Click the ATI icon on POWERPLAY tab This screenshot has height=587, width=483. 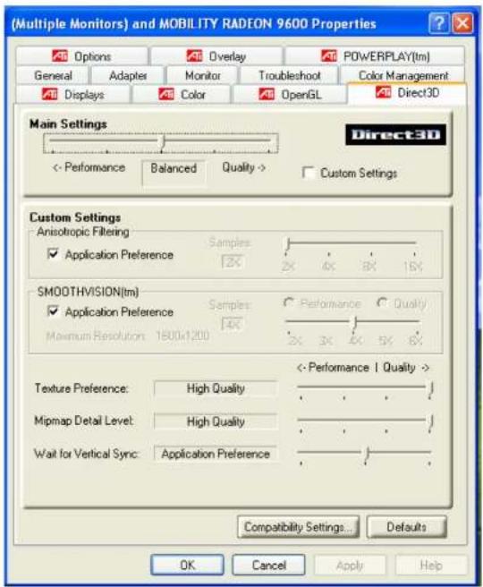(329, 56)
